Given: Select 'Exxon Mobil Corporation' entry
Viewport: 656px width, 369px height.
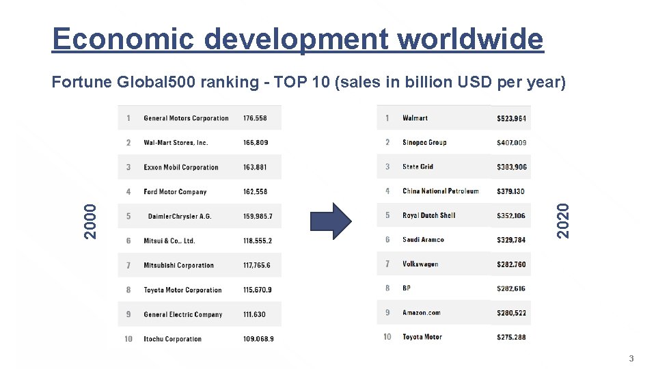Looking at the screenshot, I should pyautogui.click(x=181, y=167).
